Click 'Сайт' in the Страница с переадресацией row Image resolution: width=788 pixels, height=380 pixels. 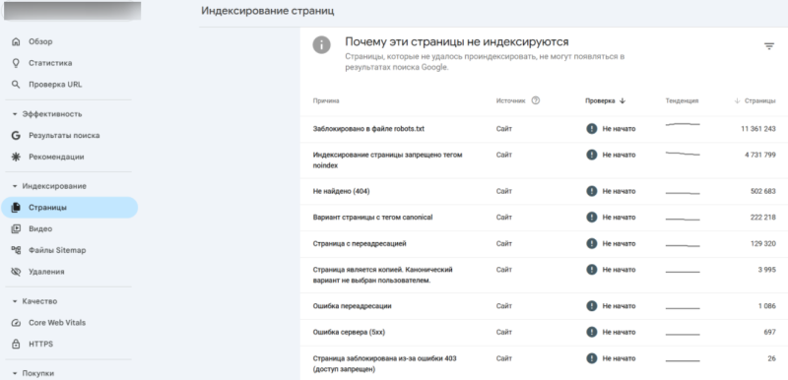tap(504, 244)
